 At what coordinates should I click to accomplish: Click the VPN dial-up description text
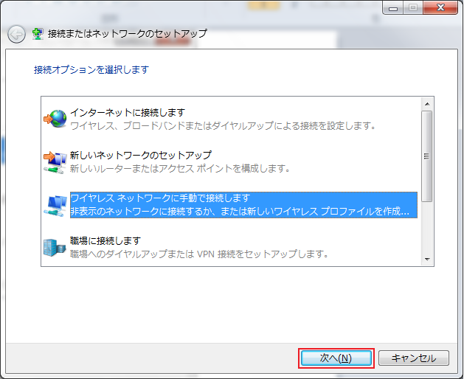click(x=199, y=254)
